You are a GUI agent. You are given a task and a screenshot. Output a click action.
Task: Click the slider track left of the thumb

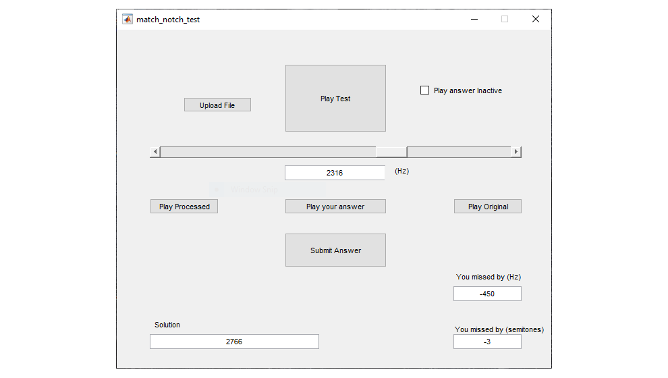tap(268, 152)
